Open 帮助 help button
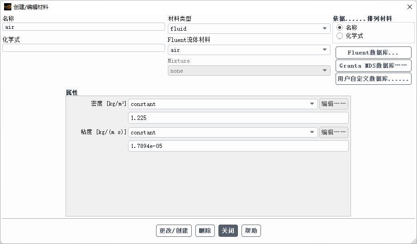This screenshot has width=417, height=244. point(251,231)
